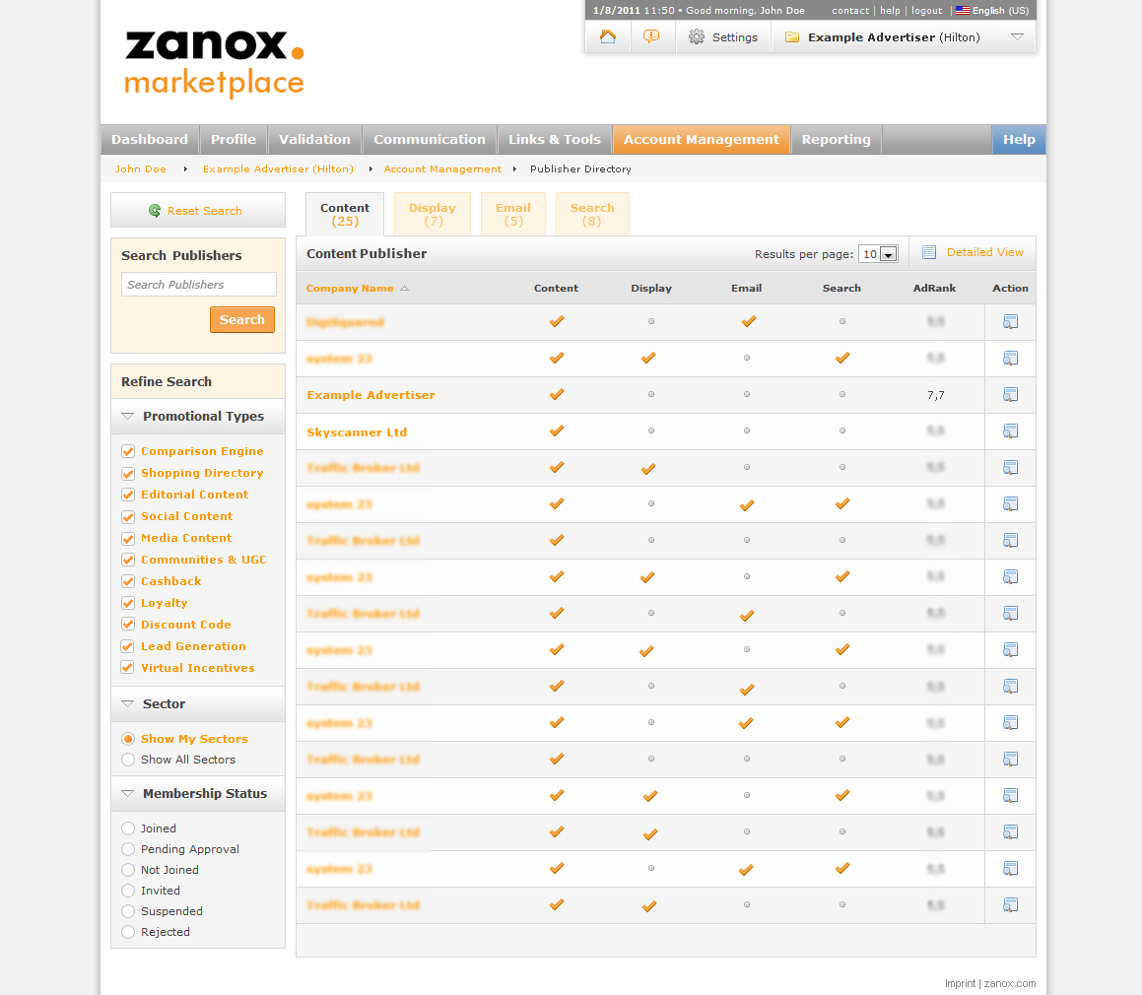This screenshot has height=995, width=1142.
Task: Uncheck the Loyalty filter
Action: [128, 603]
